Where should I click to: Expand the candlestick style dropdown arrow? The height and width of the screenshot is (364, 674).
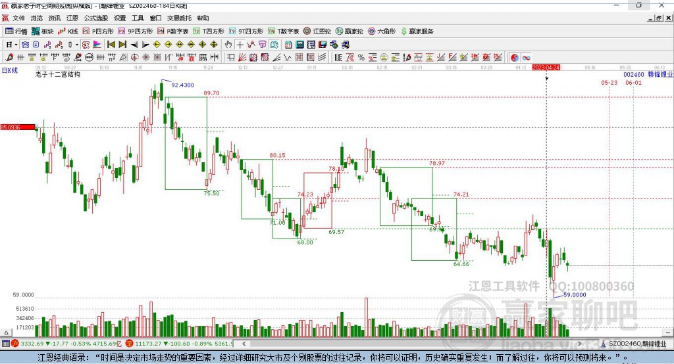77,45
